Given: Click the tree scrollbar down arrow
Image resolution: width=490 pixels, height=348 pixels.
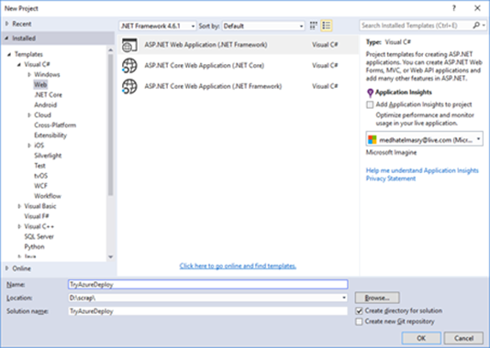Looking at the screenshot, I should (x=110, y=257).
